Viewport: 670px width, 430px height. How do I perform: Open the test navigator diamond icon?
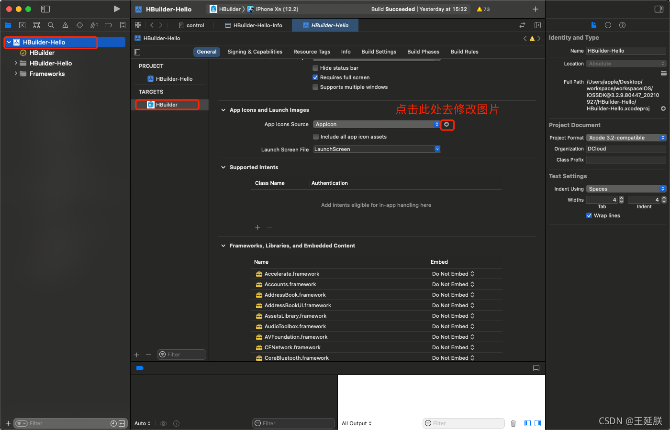pyautogui.click(x=79, y=25)
